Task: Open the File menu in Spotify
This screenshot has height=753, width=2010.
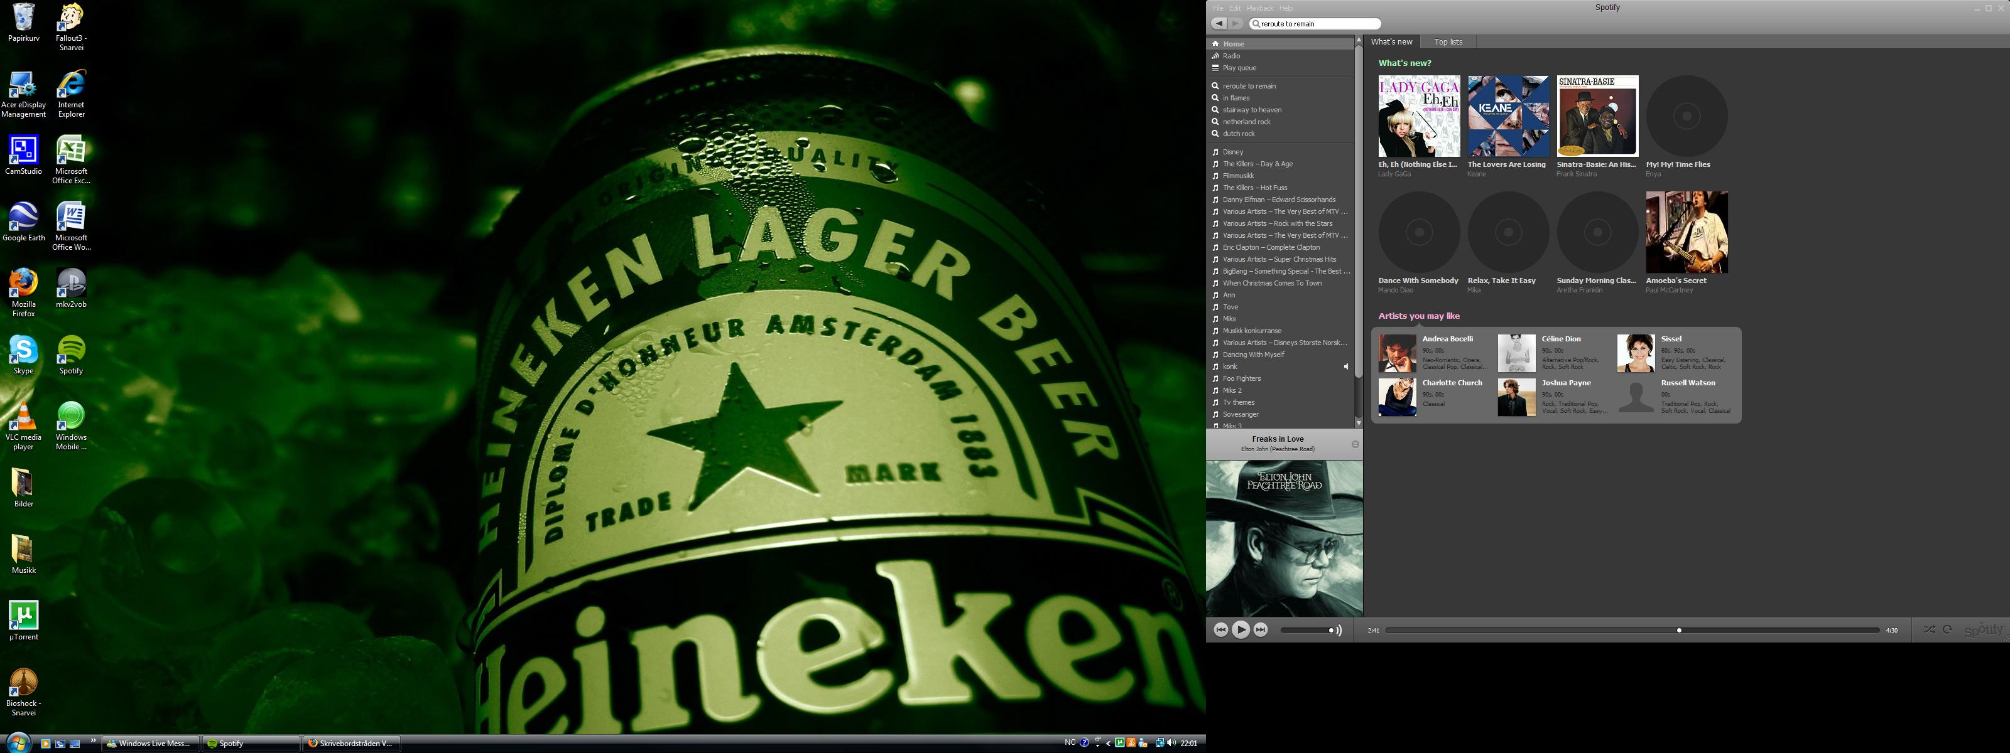Action: tap(1217, 8)
